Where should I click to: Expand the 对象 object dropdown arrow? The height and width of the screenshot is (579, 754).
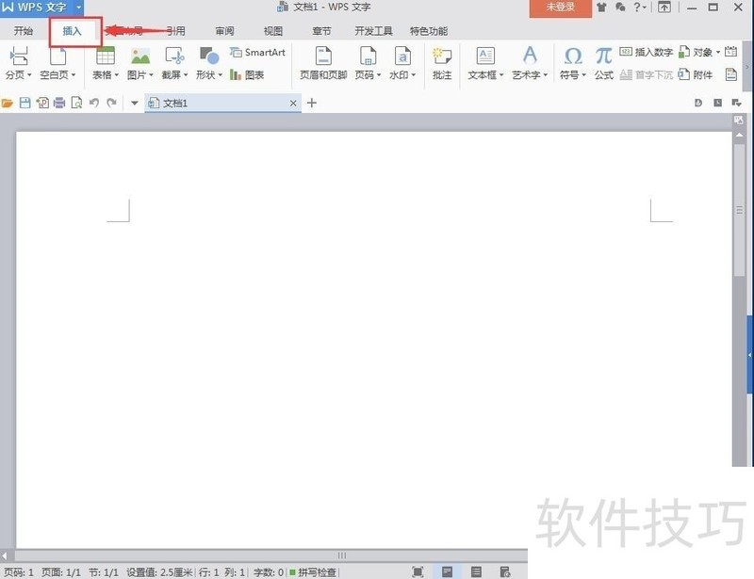point(720,52)
